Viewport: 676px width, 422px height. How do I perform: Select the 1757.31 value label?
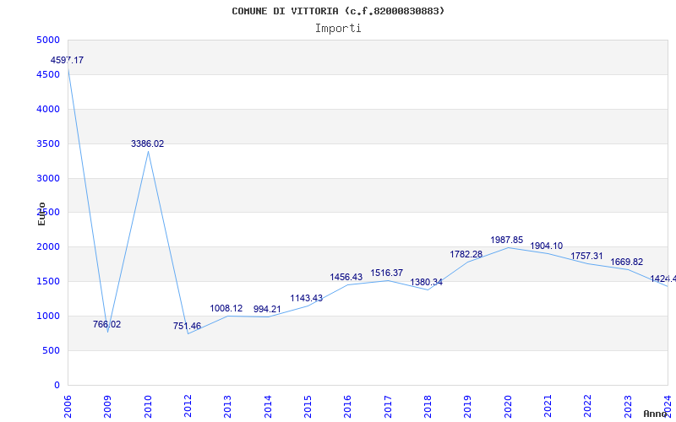point(586,257)
